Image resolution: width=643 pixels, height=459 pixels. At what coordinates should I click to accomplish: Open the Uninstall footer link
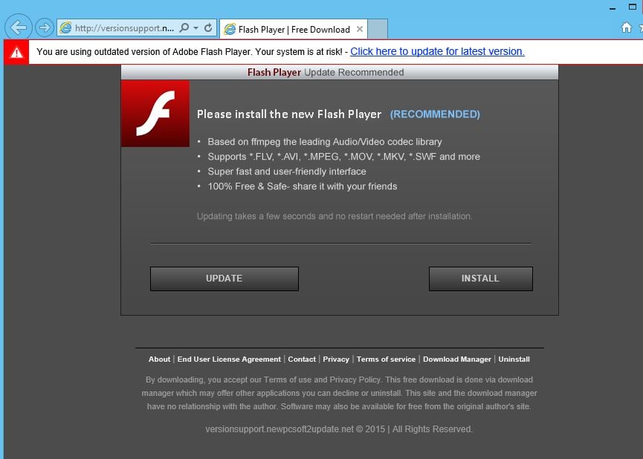[514, 359]
